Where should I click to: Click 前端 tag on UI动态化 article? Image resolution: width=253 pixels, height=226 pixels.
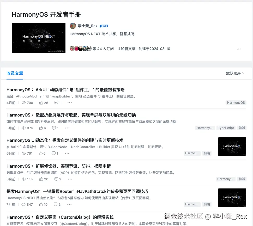pos(207,153)
